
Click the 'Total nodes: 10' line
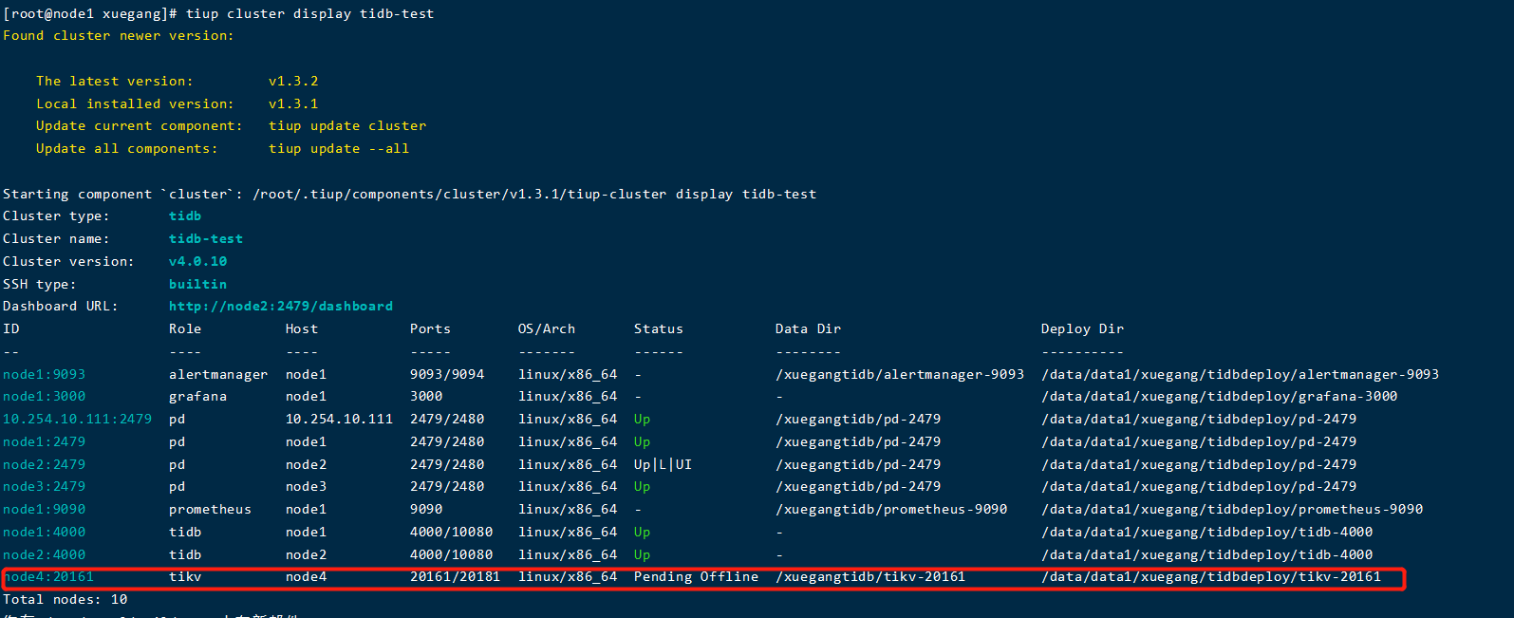pyautogui.click(x=65, y=600)
